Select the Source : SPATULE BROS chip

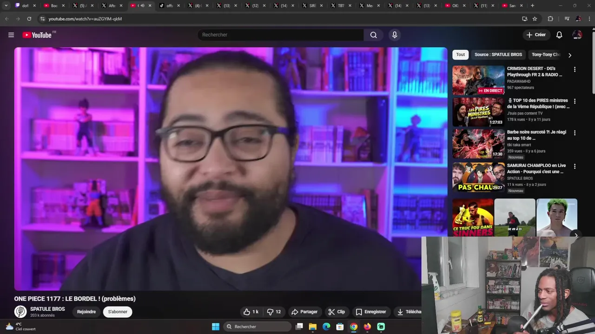pos(498,54)
